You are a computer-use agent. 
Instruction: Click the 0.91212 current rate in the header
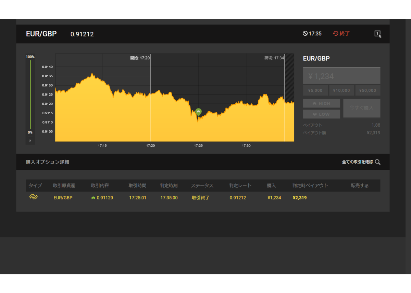[x=82, y=34]
